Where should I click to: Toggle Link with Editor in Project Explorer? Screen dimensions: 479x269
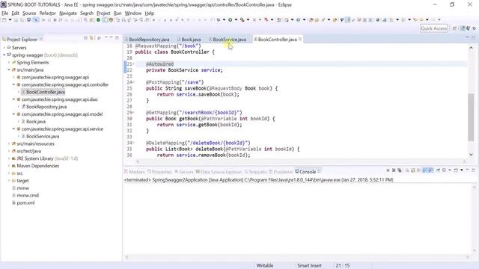[x=91, y=38]
